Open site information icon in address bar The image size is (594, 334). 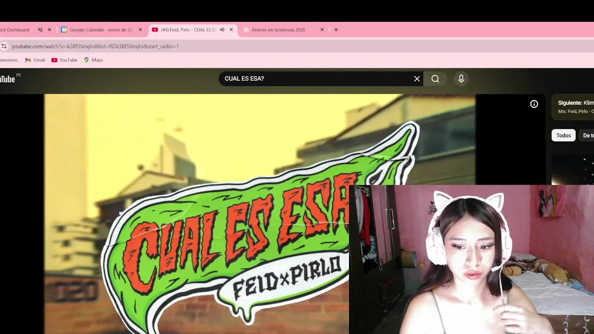[4, 46]
